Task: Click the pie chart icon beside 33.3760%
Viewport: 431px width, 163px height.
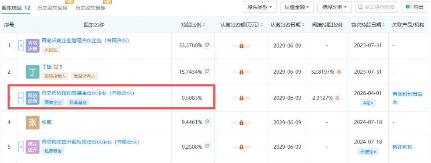Action: 207,45
